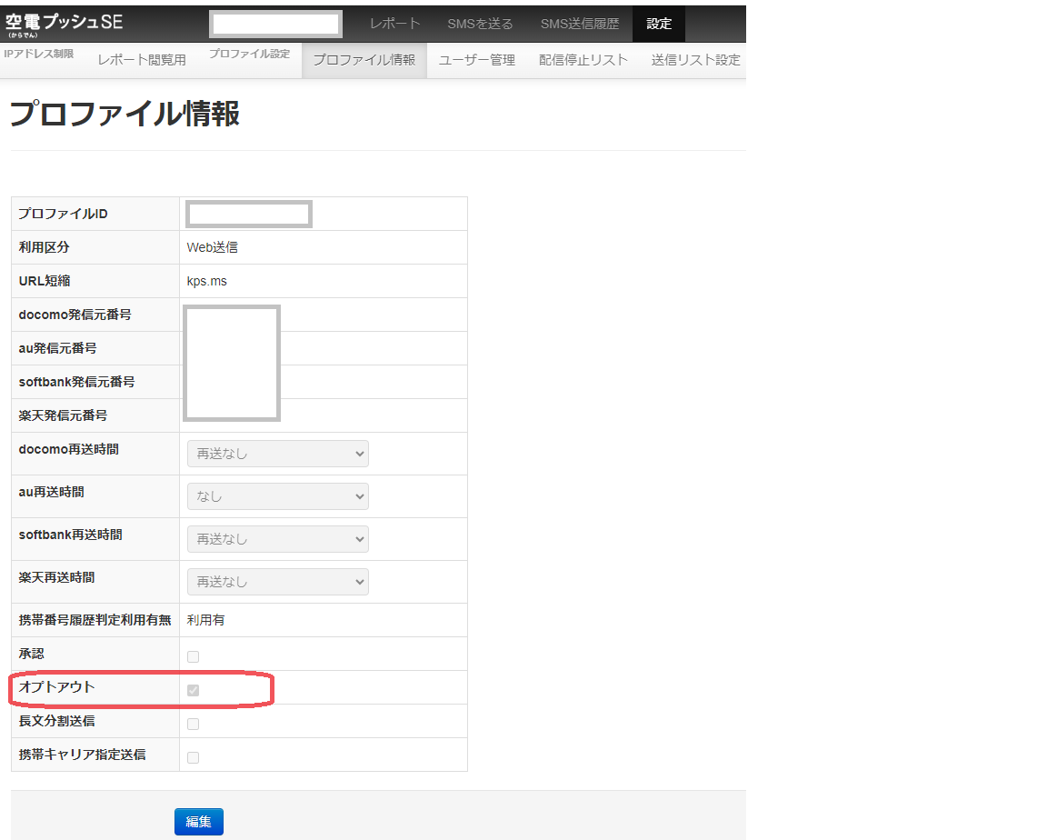
Task: Open SMS送信履歴 in the top bar
Action: [579, 24]
